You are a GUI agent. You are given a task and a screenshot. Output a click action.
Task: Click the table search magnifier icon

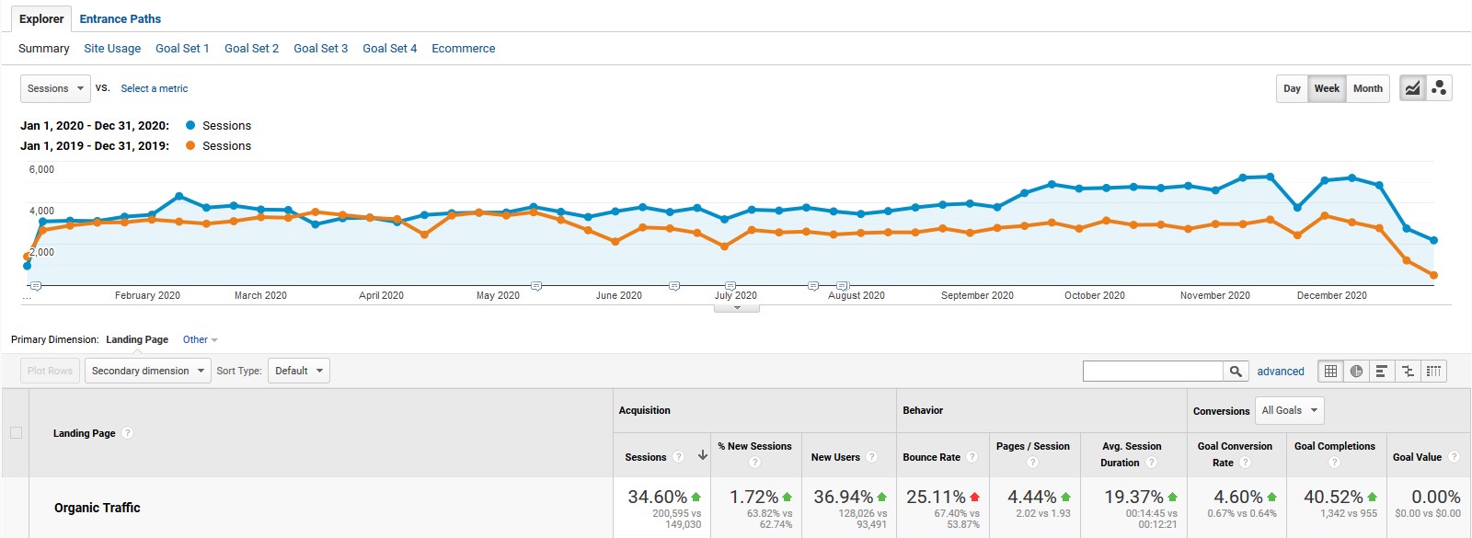click(1236, 371)
